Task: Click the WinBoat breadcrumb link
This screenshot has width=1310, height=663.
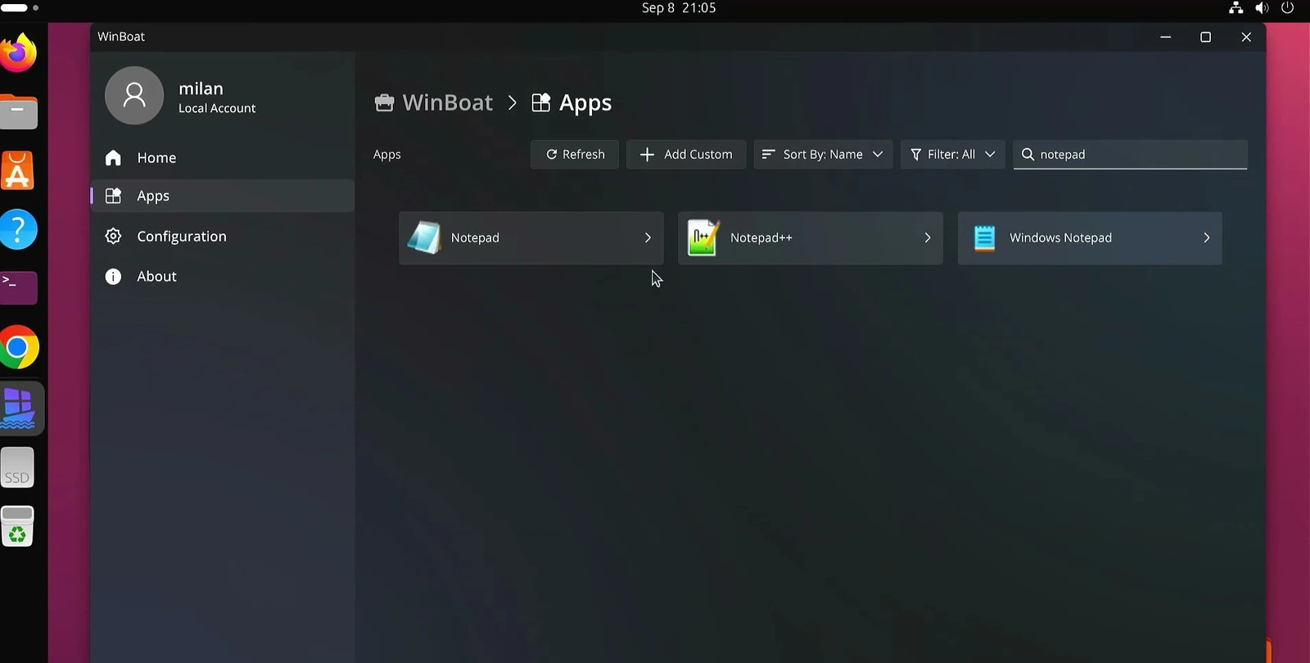Action: pos(447,103)
